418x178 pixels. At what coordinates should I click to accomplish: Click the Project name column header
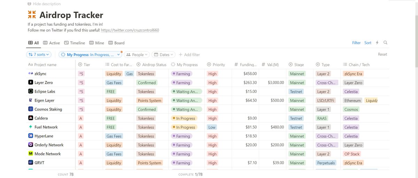click(51, 65)
